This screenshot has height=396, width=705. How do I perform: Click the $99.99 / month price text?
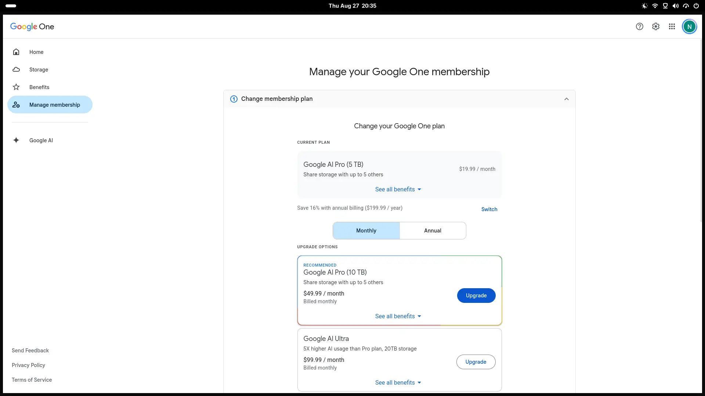(x=324, y=360)
